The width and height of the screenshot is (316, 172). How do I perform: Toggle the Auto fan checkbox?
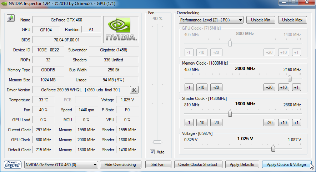[152, 152]
